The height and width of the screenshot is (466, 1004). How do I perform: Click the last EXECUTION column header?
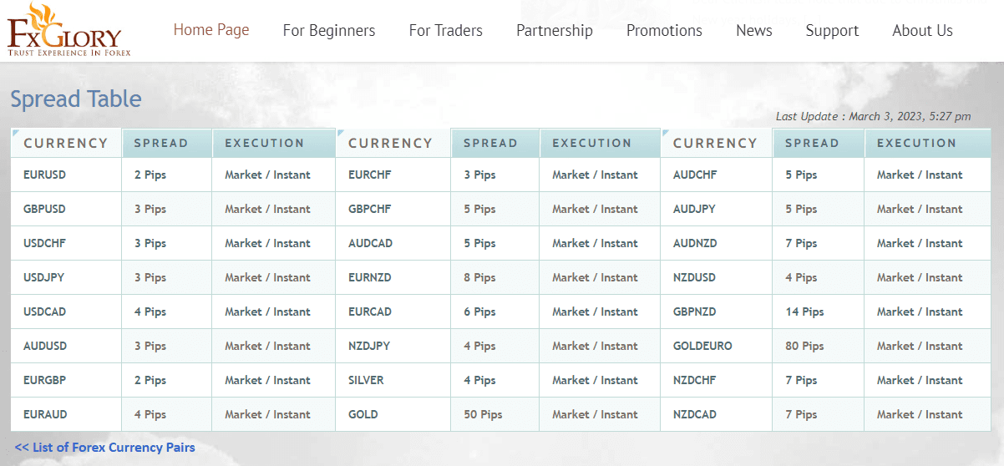click(x=916, y=143)
